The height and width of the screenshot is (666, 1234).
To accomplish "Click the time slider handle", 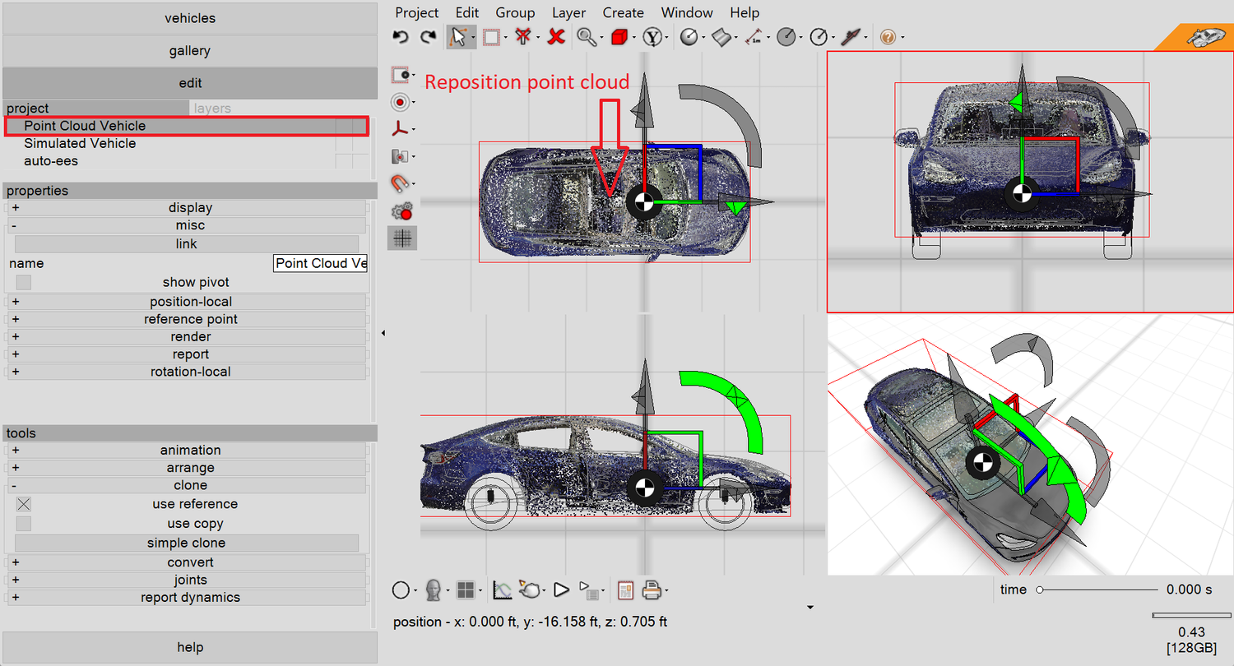I will (x=1040, y=590).
